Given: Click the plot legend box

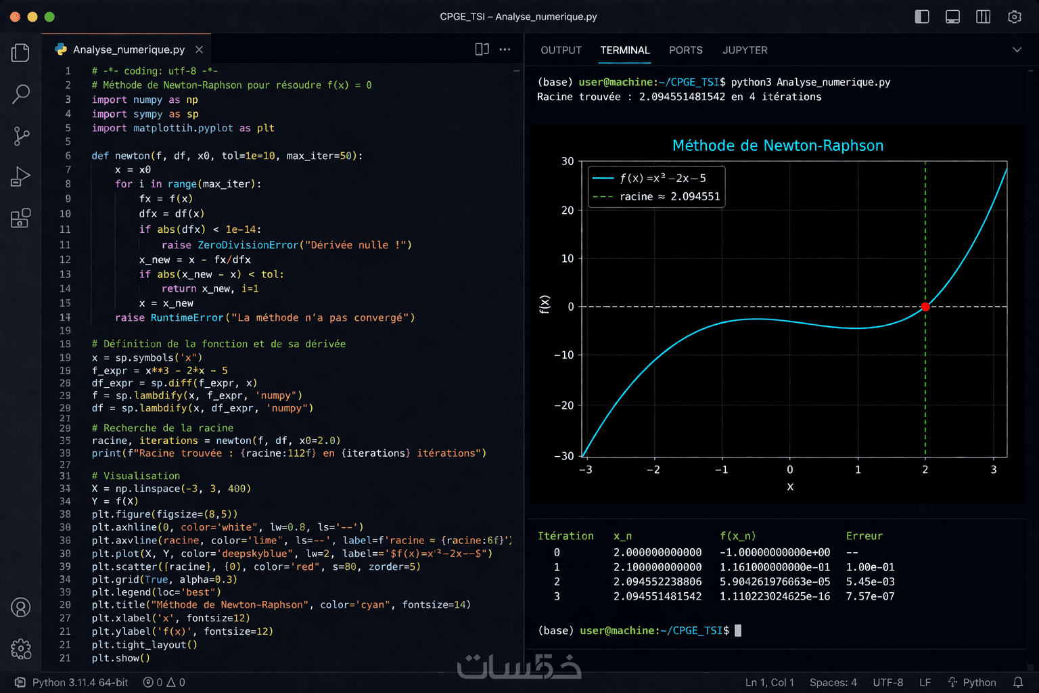Looking at the screenshot, I should [656, 187].
